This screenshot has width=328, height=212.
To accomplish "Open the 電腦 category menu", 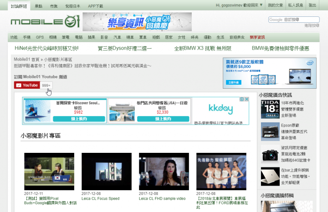I will point(79,37).
